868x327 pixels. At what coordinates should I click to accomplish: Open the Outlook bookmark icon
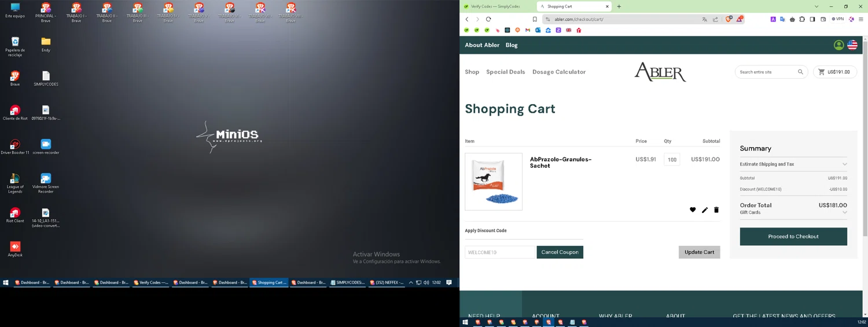pyautogui.click(x=538, y=30)
